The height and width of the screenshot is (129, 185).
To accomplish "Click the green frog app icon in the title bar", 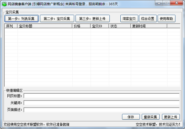I will coord(4,4).
